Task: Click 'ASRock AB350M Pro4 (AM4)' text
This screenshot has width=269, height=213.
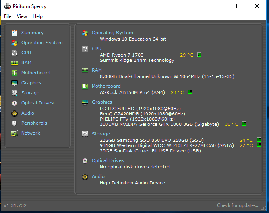Action: [132, 92]
